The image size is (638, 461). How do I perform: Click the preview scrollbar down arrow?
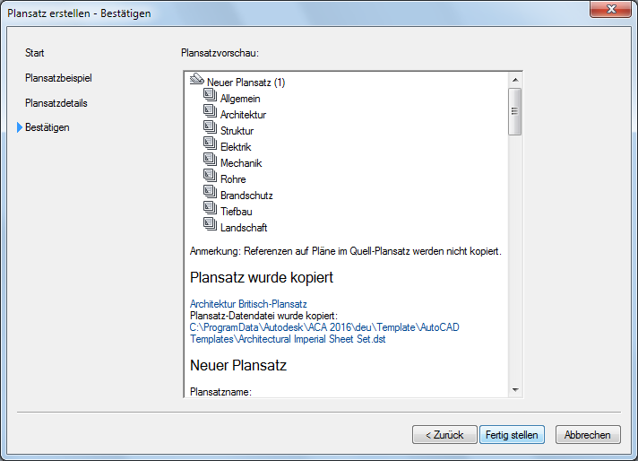tap(515, 390)
